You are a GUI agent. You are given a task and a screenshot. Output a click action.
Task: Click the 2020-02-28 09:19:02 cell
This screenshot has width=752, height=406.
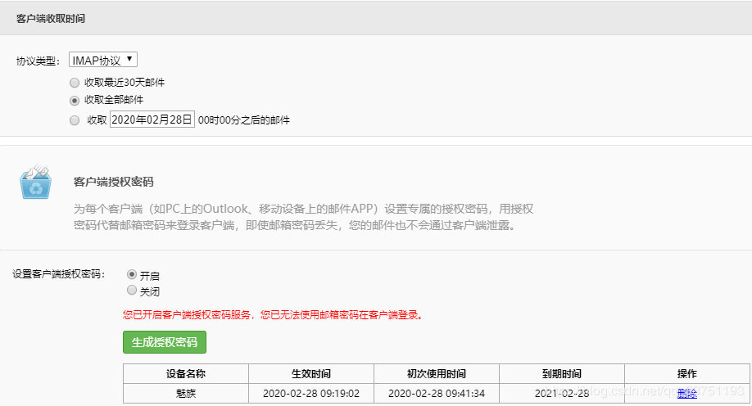[x=311, y=394]
